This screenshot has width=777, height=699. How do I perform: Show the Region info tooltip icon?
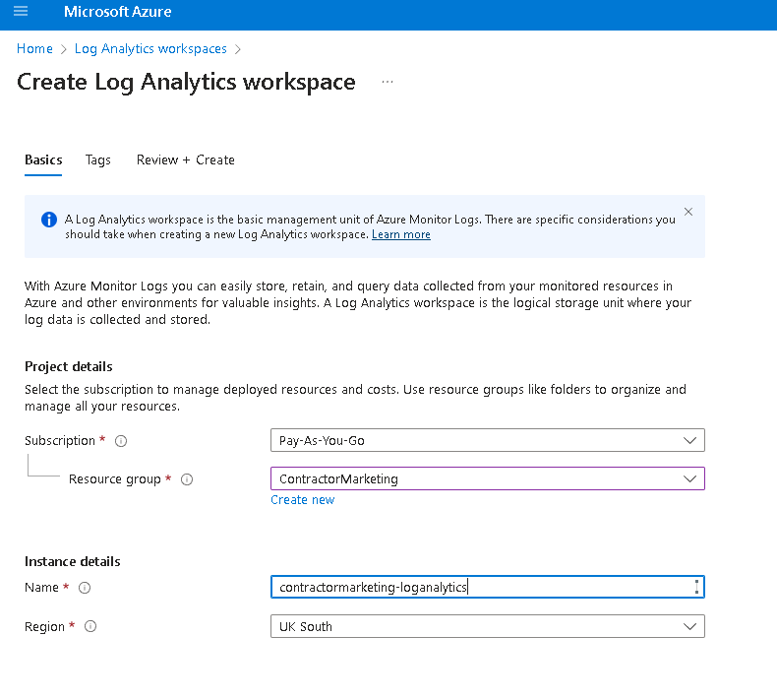pos(90,626)
